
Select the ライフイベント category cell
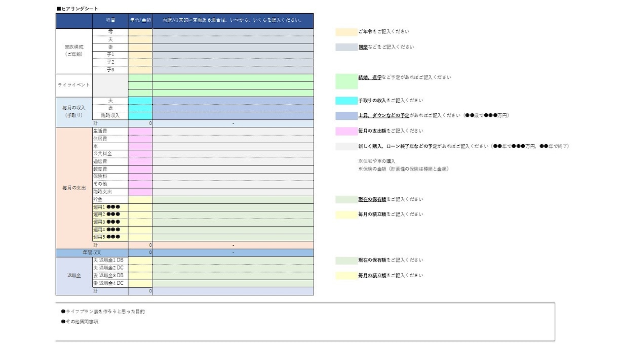(74, 85)
